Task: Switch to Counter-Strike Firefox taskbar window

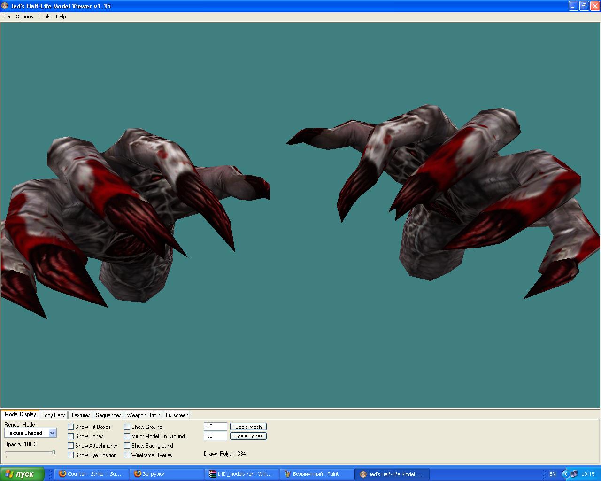Action: (x=92, y=474)
